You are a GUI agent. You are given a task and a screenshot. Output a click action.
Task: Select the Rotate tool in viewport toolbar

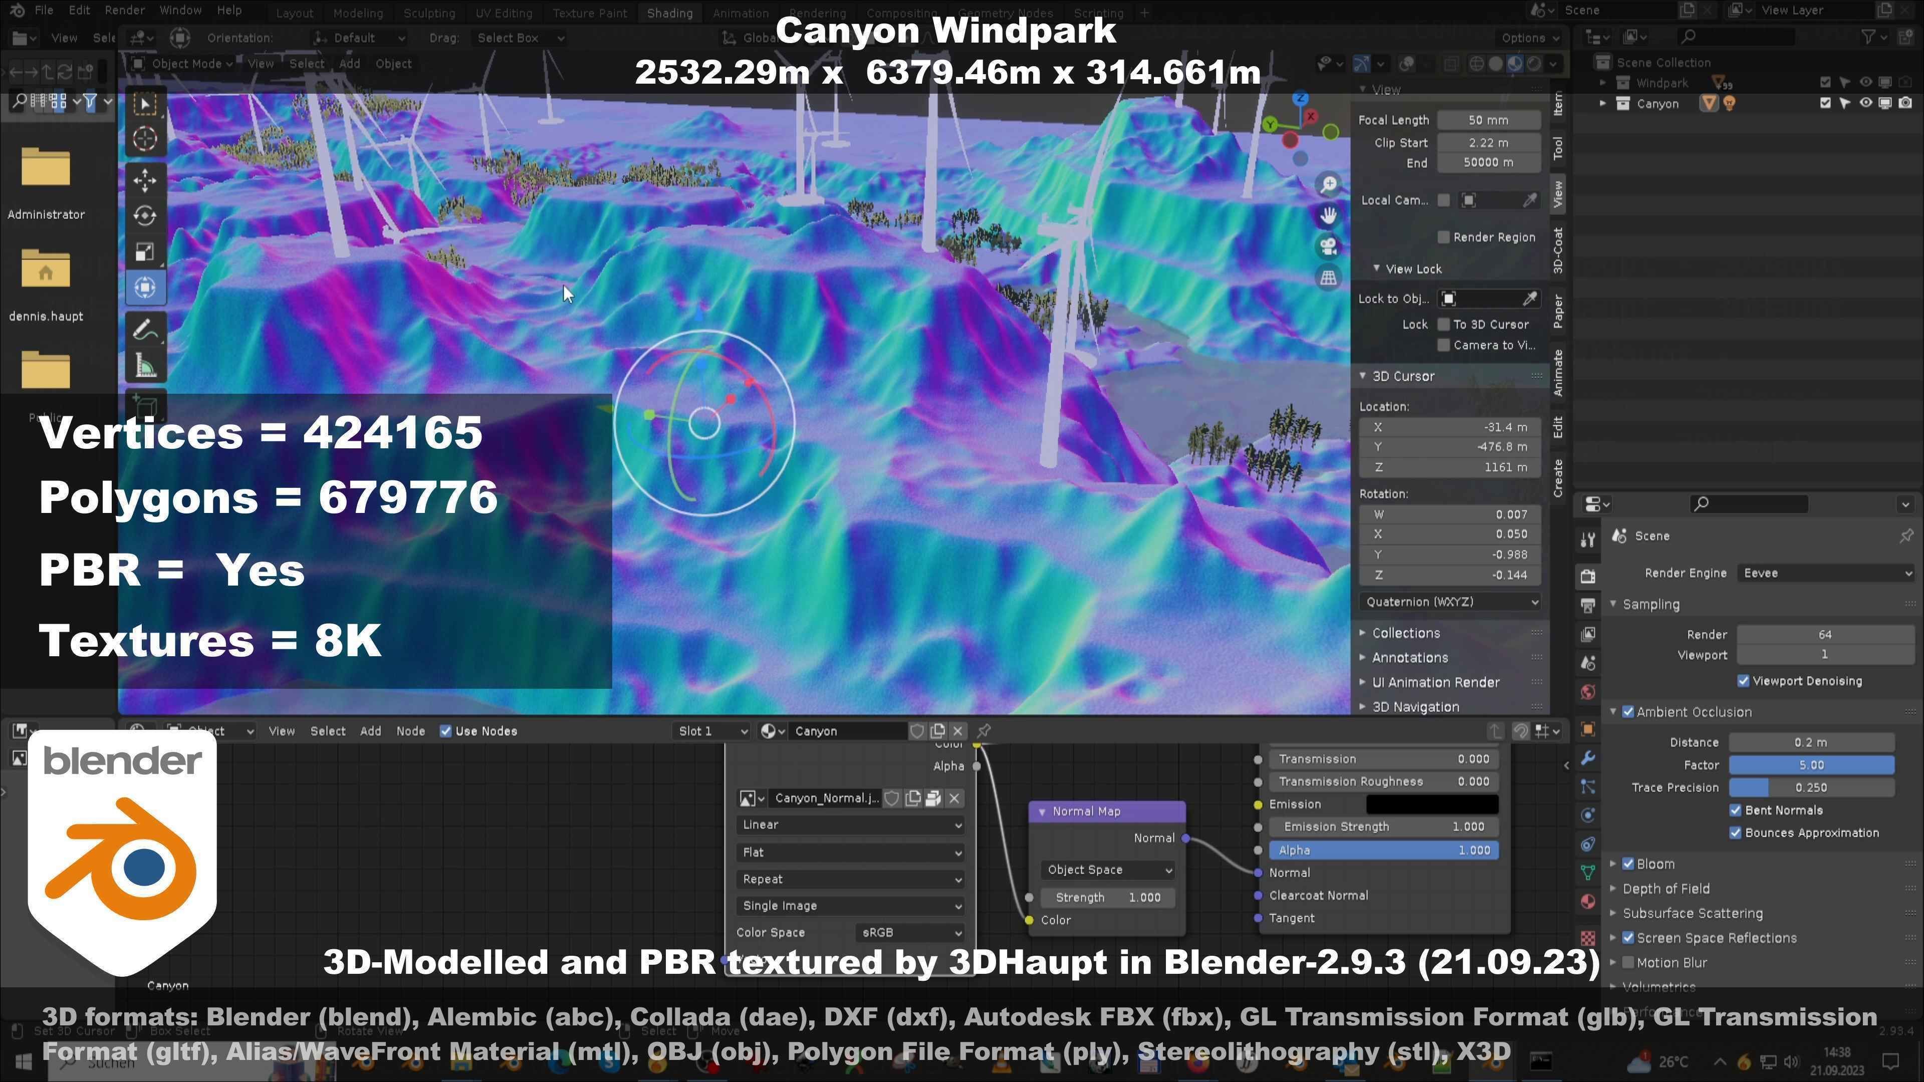[x=145, y=216]
